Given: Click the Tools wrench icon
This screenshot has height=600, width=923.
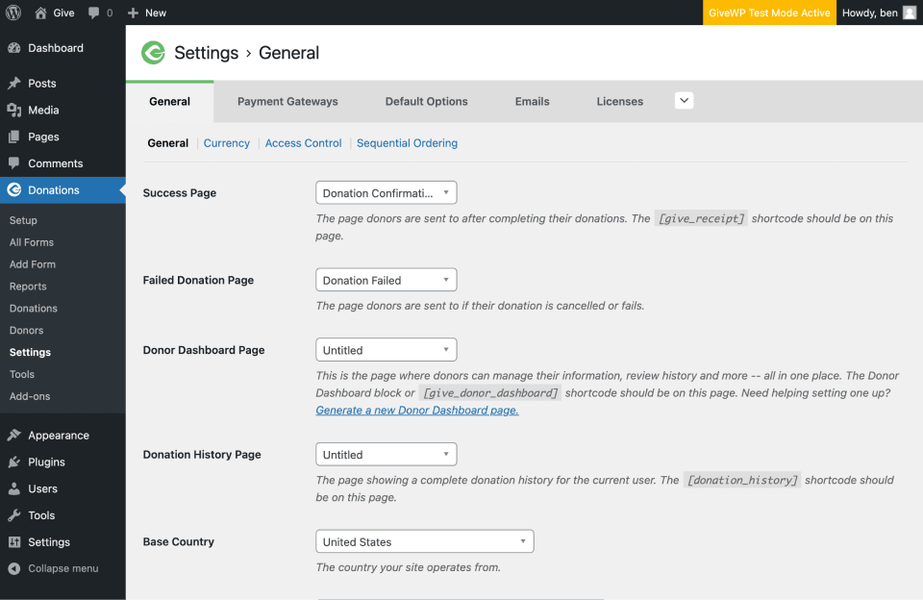Looking at the screenshot, I should coord(14,515).
